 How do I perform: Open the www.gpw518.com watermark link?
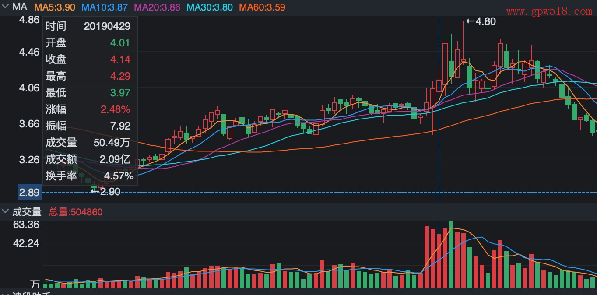[549, 11]
